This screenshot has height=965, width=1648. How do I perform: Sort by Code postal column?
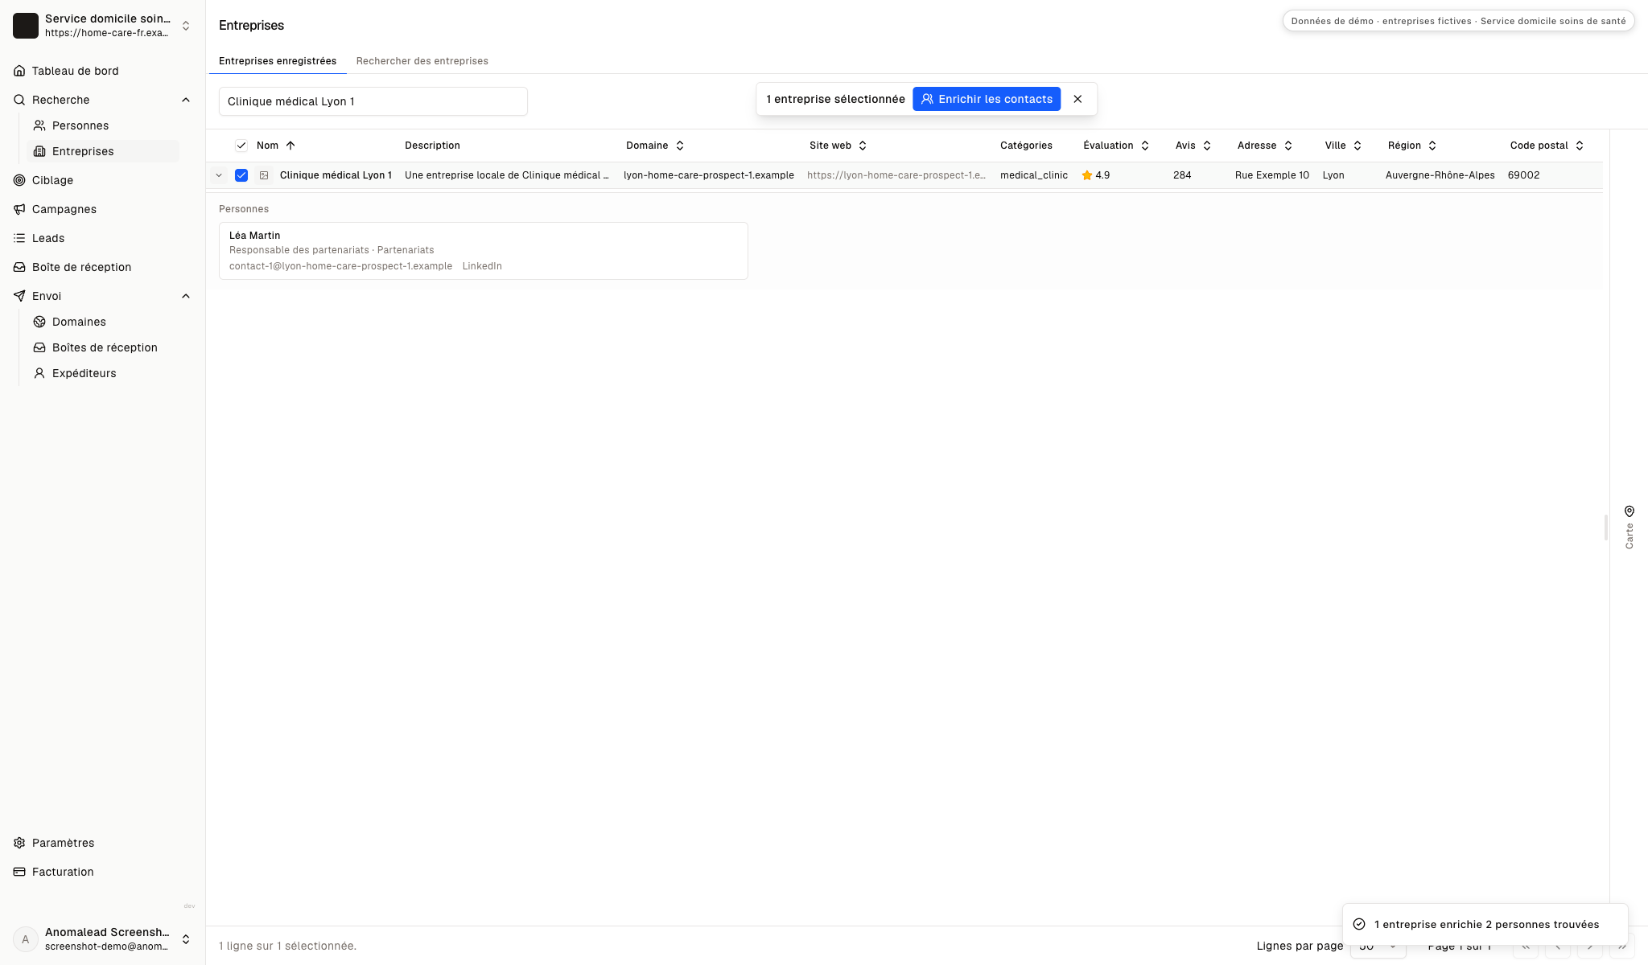[x=1547, y=146]
